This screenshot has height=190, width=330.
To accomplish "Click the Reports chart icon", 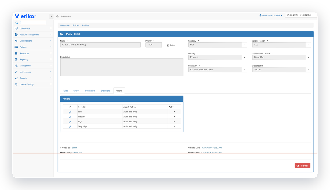I will point(16,78).
